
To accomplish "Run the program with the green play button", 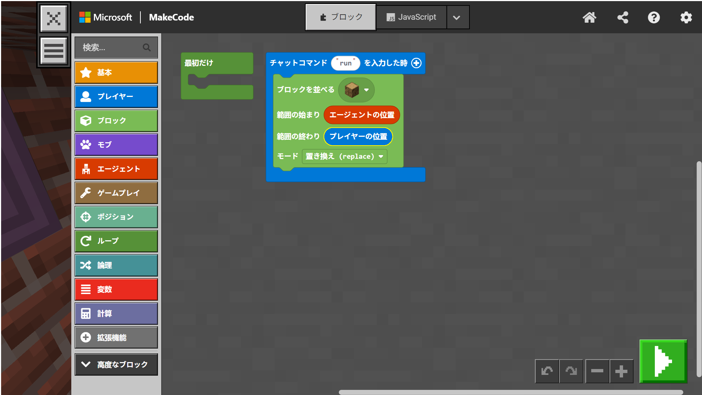I will [x=663, y=361].
